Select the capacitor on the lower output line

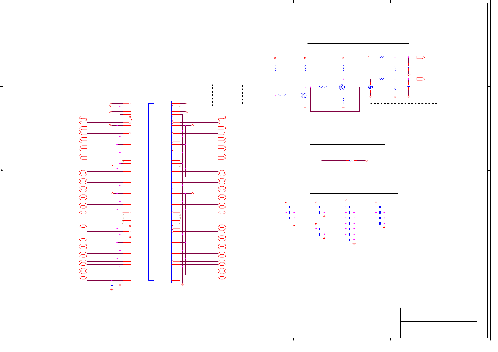tap(408, 86)
